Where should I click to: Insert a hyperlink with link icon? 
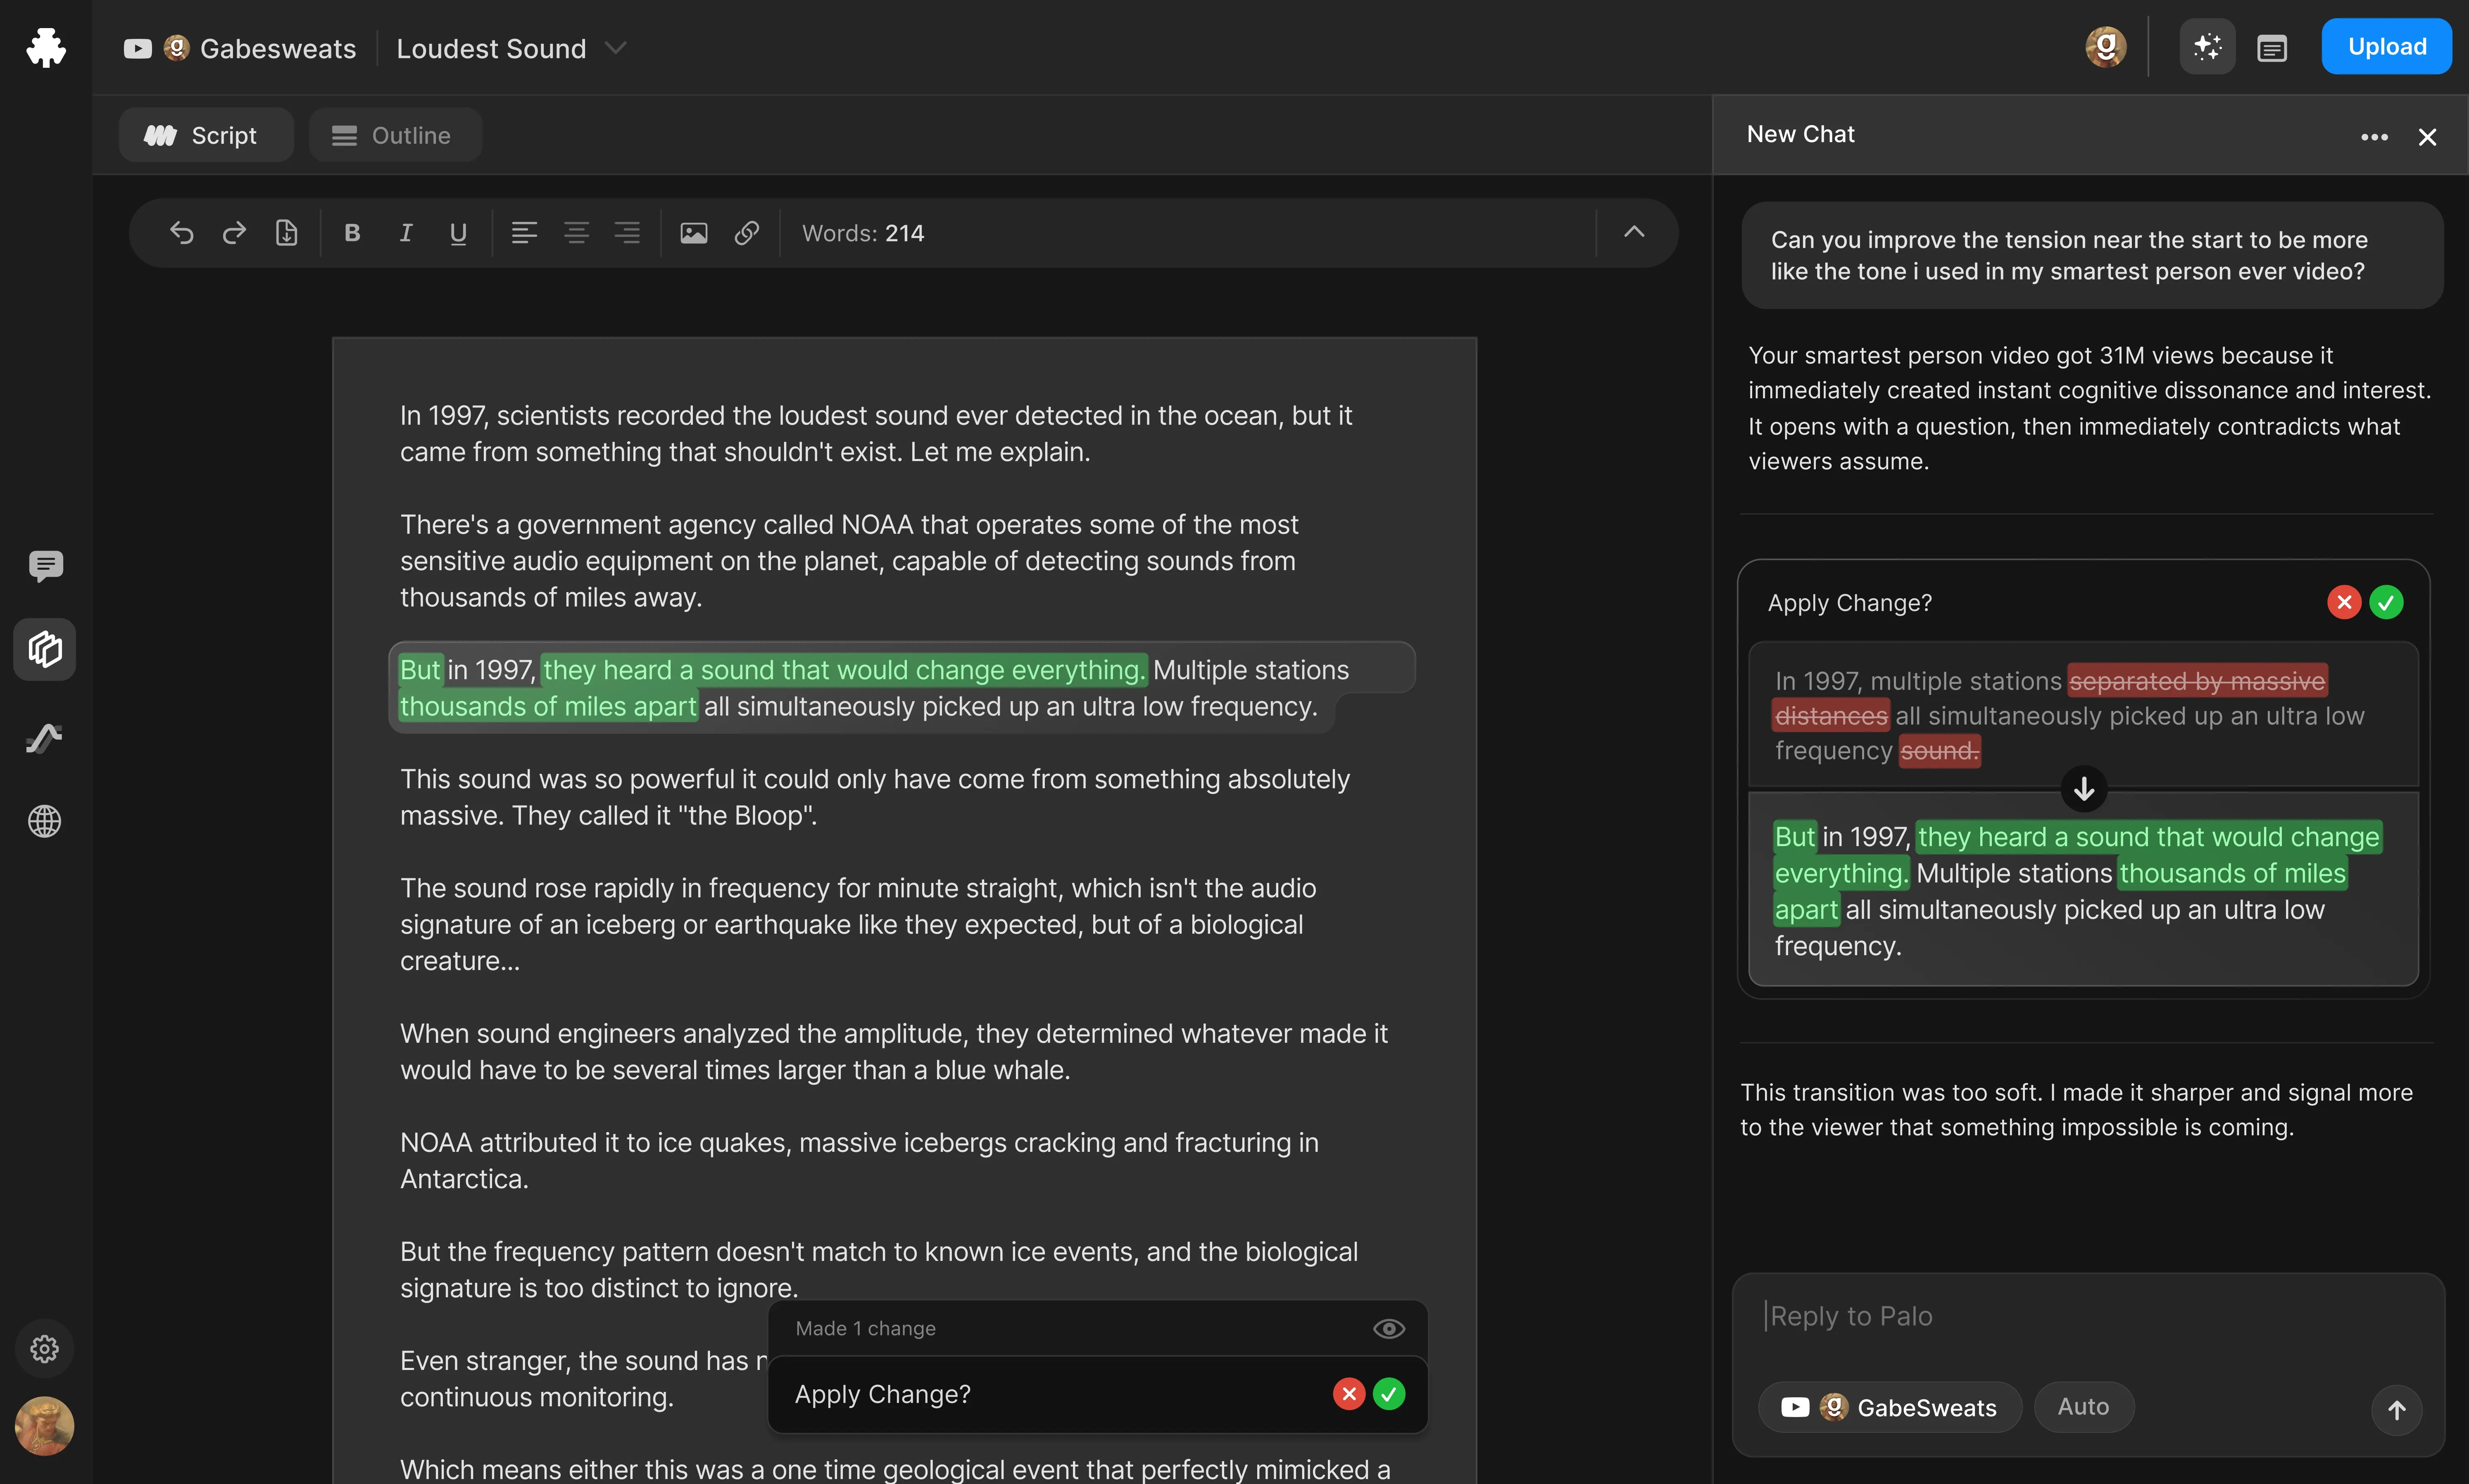click(x=746, y=233)
